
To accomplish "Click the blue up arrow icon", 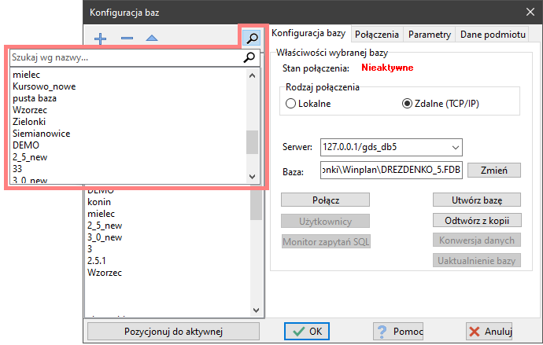I will click(x=151, y=38).
